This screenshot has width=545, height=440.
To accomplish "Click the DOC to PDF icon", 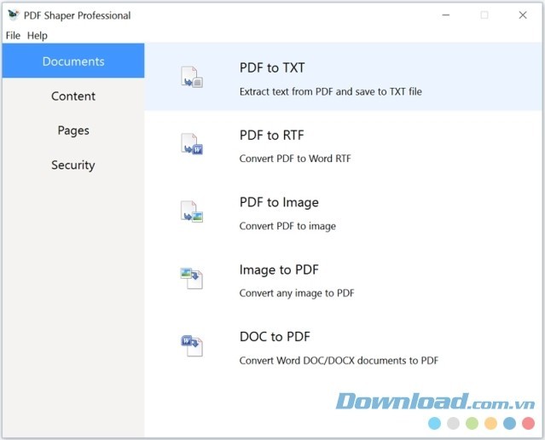I will [192, 345].
